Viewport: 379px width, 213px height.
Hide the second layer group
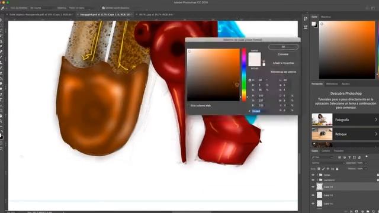[313, 180]
